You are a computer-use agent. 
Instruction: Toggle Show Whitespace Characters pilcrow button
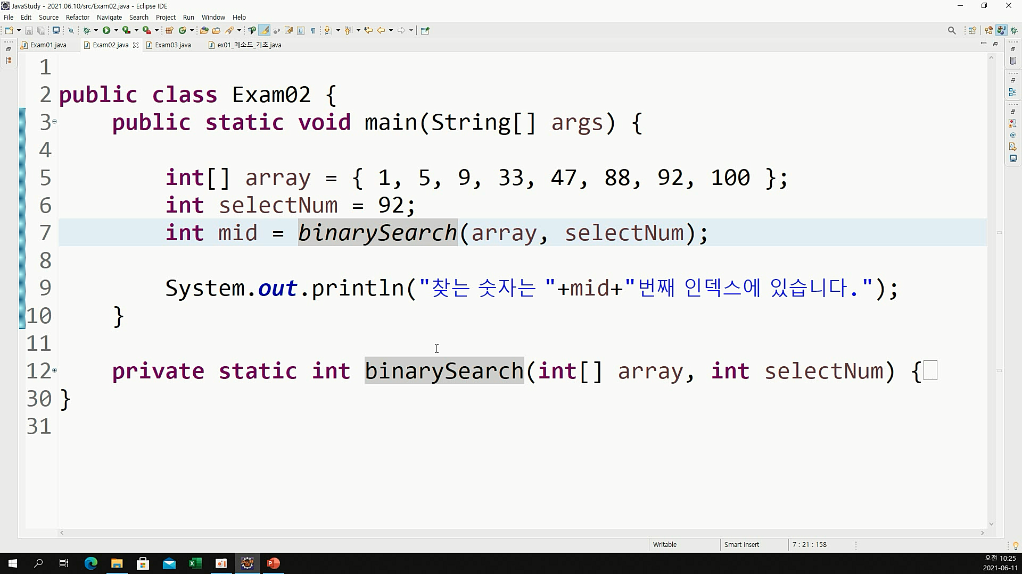pyautogui.click(x=313, y=30)
